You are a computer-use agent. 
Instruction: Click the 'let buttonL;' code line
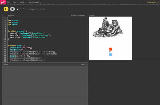tap(14, 23)
